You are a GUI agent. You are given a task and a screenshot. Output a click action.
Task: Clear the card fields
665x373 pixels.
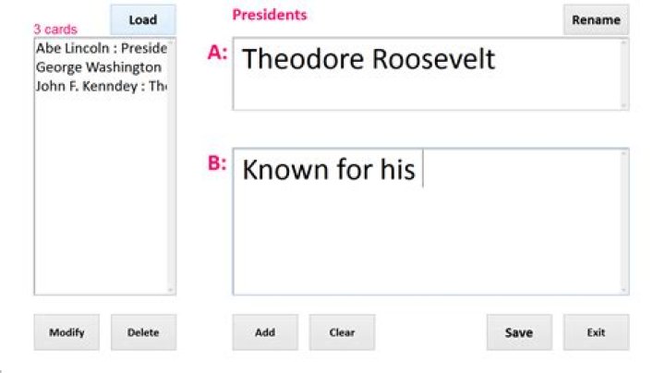coord(342,332)
